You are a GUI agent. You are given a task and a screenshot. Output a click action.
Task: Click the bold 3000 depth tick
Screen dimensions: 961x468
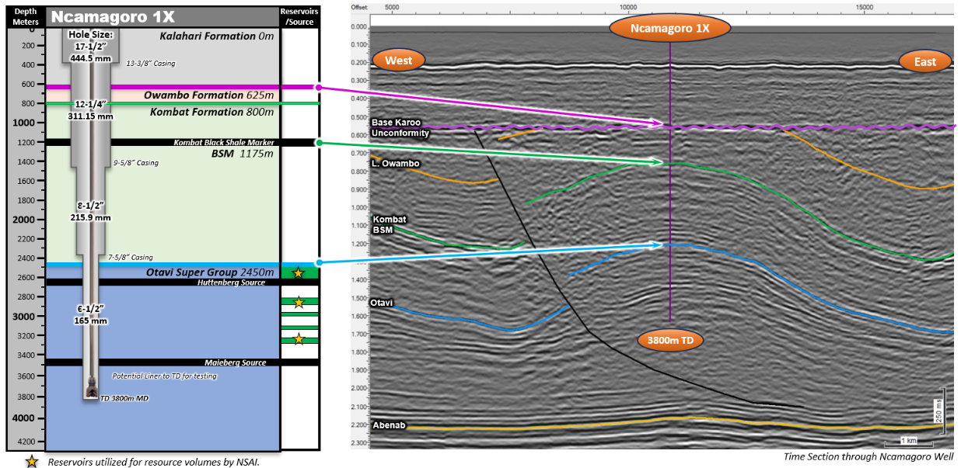point(23,317)
